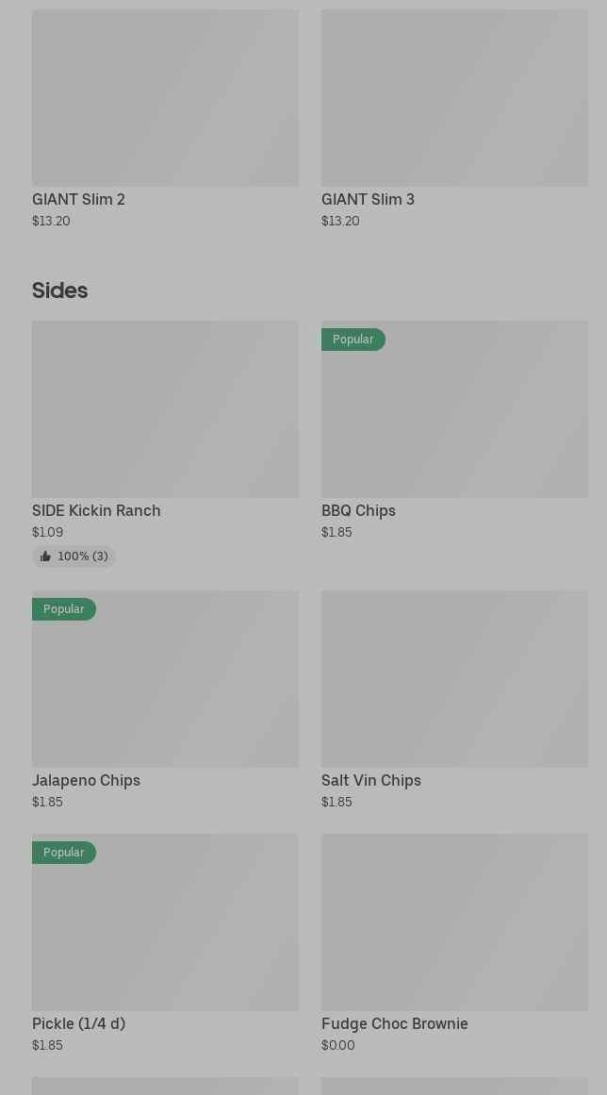Select the Salt Vin Chips title
Image resolution: width=607 pixels, height=1095 pixels.
371,780
